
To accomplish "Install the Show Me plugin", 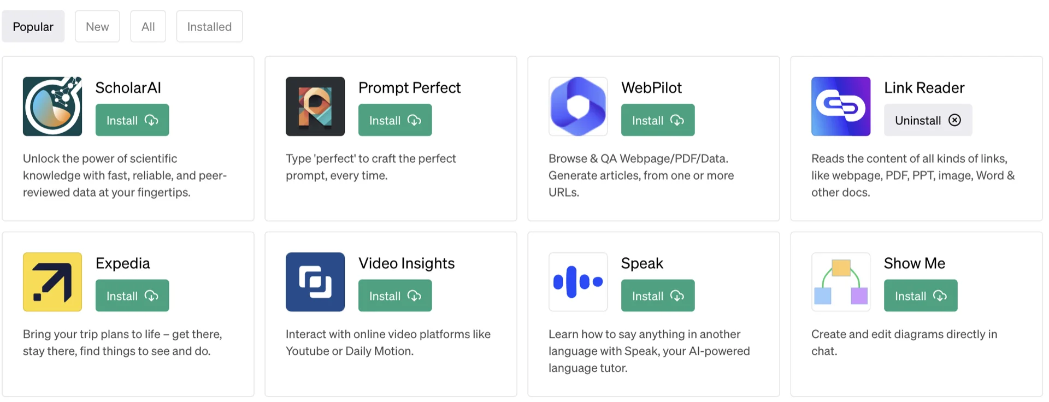I will pyautogui.click(x=921, y=295).
